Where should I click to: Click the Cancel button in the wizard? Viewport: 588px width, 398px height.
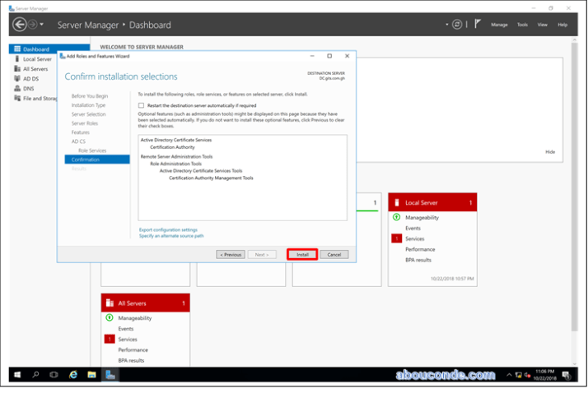(334, 255)
